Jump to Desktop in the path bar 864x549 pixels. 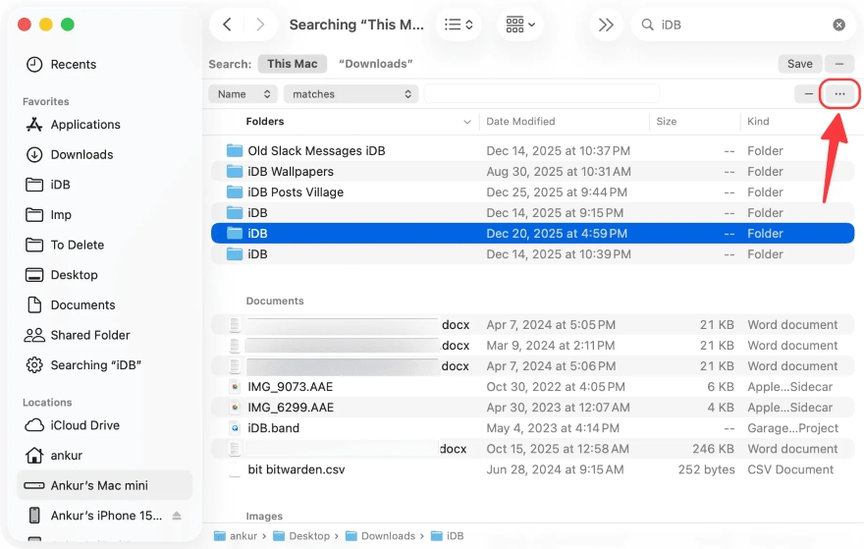pos(301,536)
